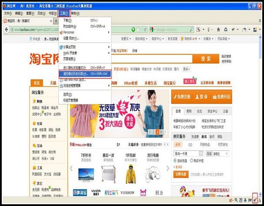Click the browser back arrow button
Image resolution: width=264 pixels, height=206 pixels.
(7, 29)
